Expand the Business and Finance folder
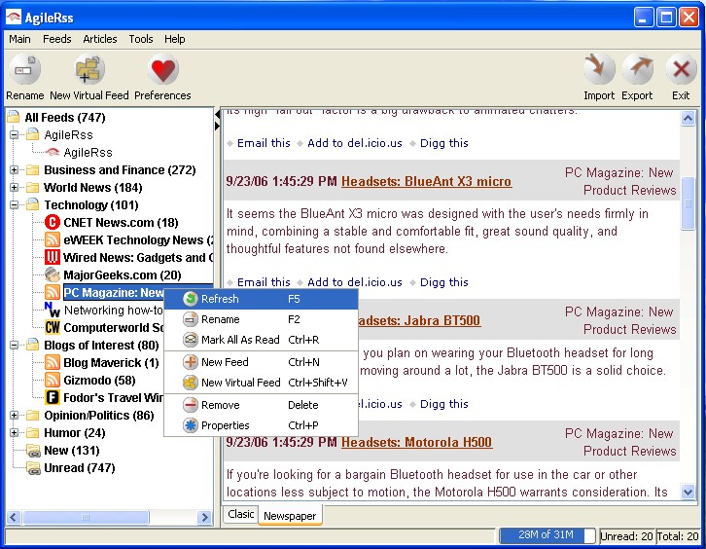 click(16, 170)
